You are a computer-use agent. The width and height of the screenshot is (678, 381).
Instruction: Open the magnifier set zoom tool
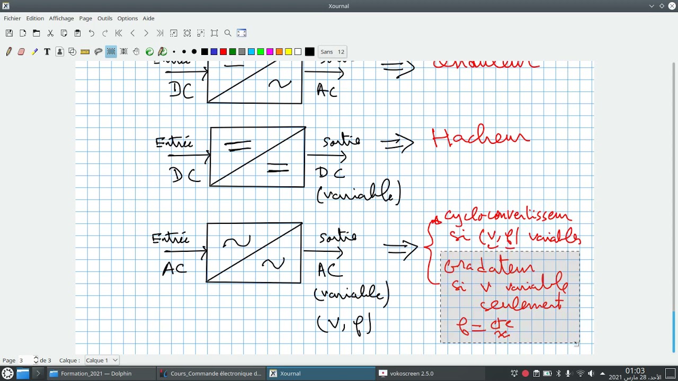pyautogui.click(x=228, y=33)
